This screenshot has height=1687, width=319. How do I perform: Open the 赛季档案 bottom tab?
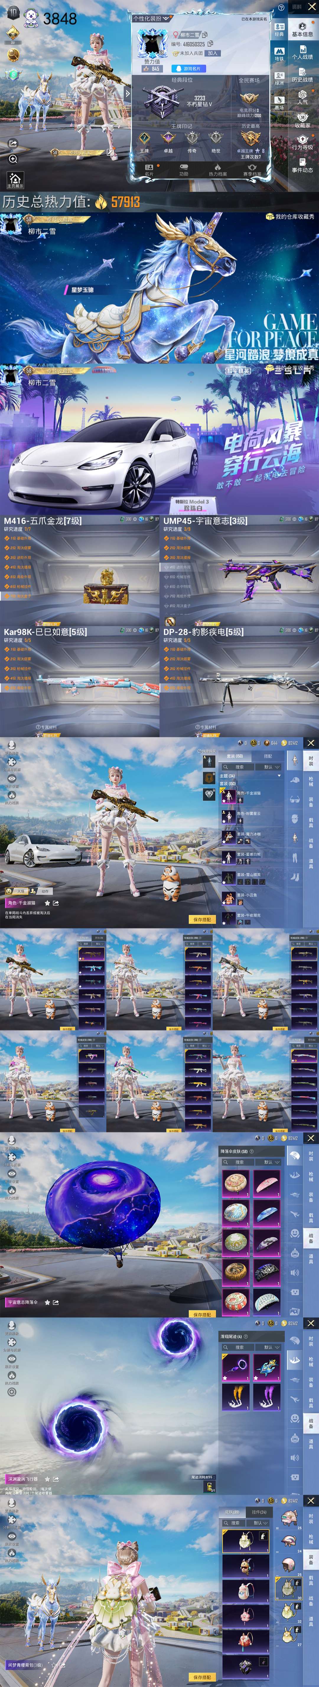(252, 170)
